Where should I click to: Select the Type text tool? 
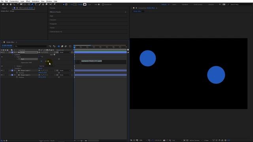pos(36,4)
